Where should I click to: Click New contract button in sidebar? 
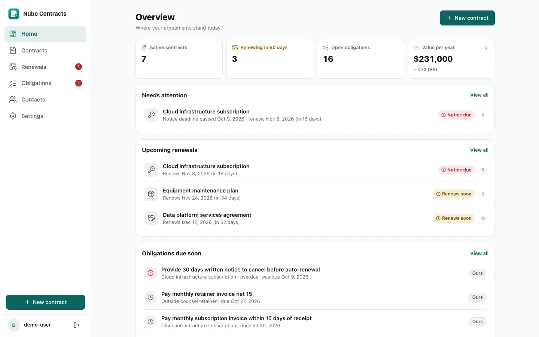(x=45, y=302)
